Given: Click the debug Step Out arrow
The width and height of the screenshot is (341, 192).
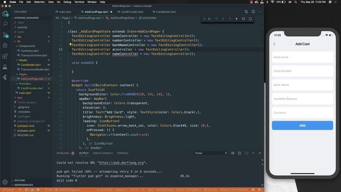Looking at the screenshot, I should pyautogui.click(x=230, y=19).
